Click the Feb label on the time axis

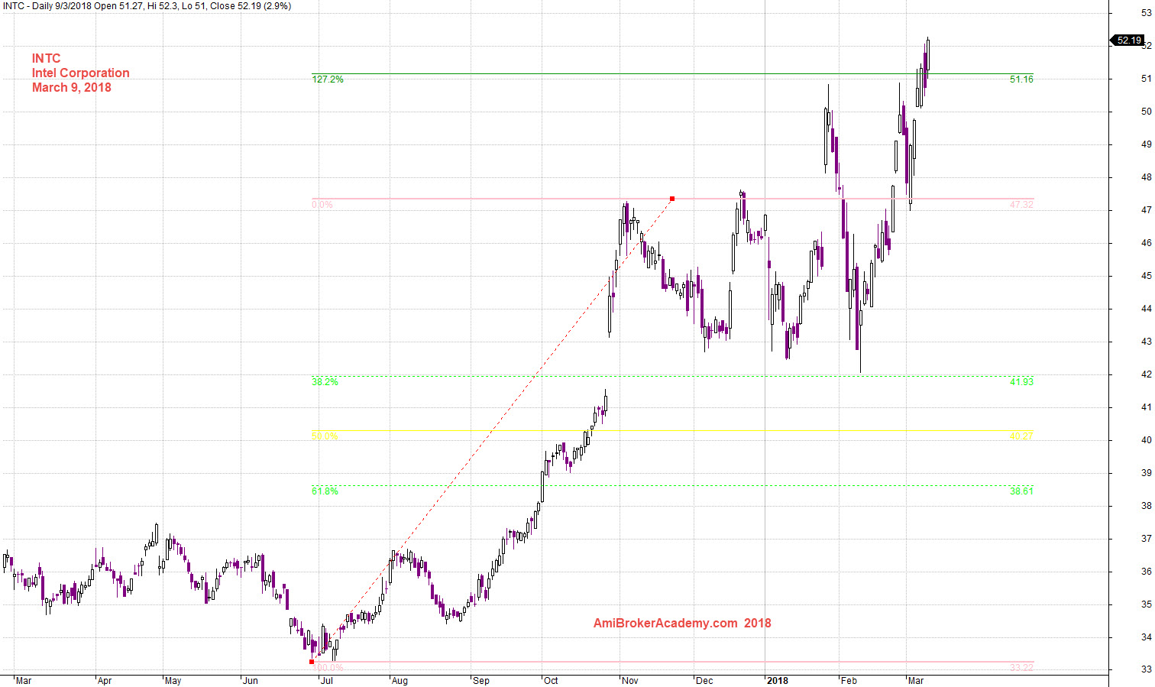[849, 681]
